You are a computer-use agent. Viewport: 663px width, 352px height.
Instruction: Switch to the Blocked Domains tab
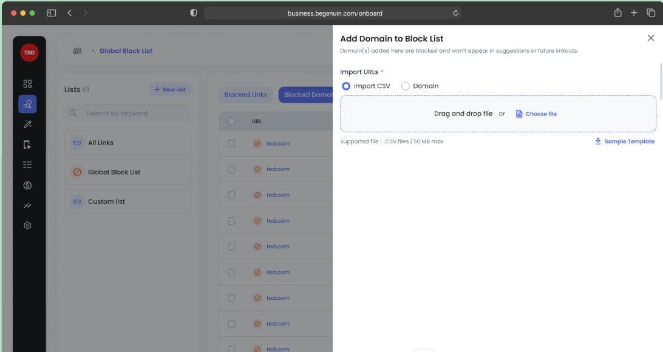306,95
